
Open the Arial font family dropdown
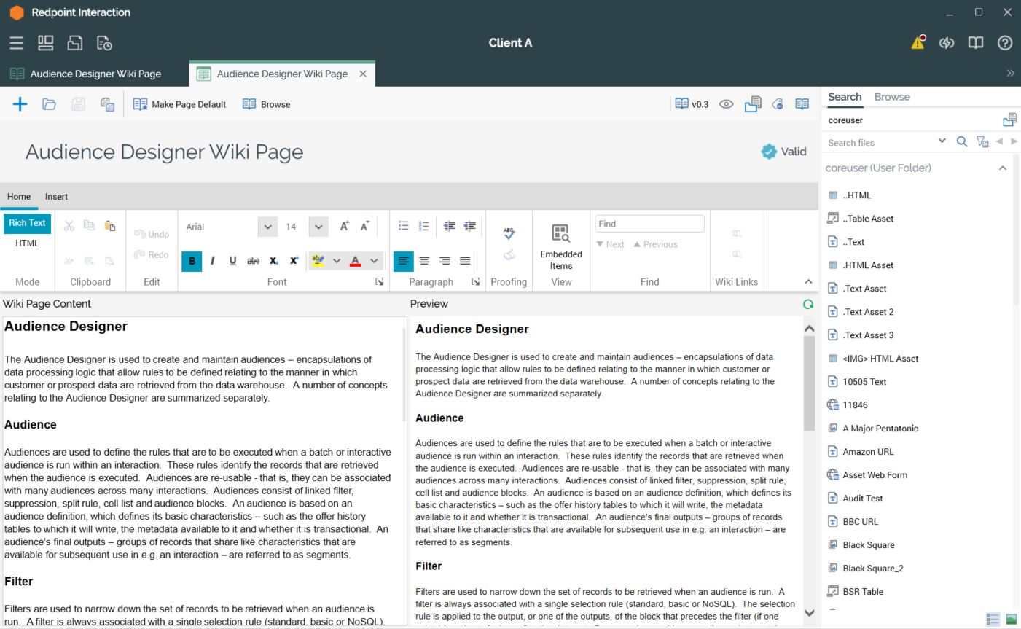click(267, 227)
